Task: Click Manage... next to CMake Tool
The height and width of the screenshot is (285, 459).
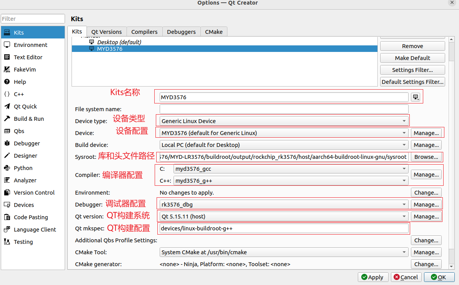Action: tap(426, 252)
